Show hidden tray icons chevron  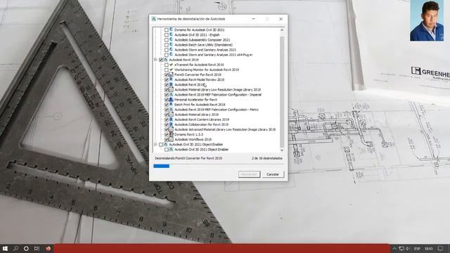pyautogui.click(x=394, y=248)
